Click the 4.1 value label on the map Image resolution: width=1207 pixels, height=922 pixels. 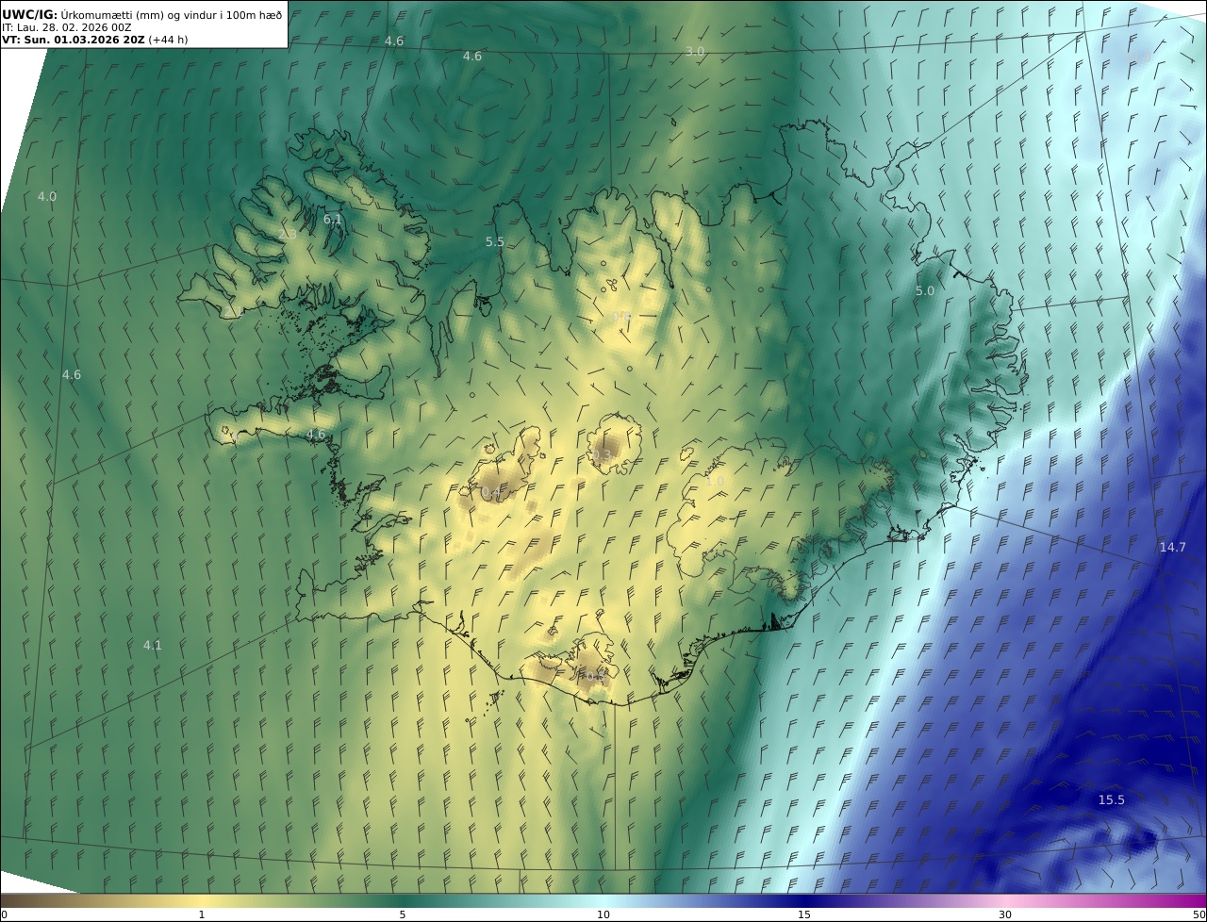tap(153, 645)
